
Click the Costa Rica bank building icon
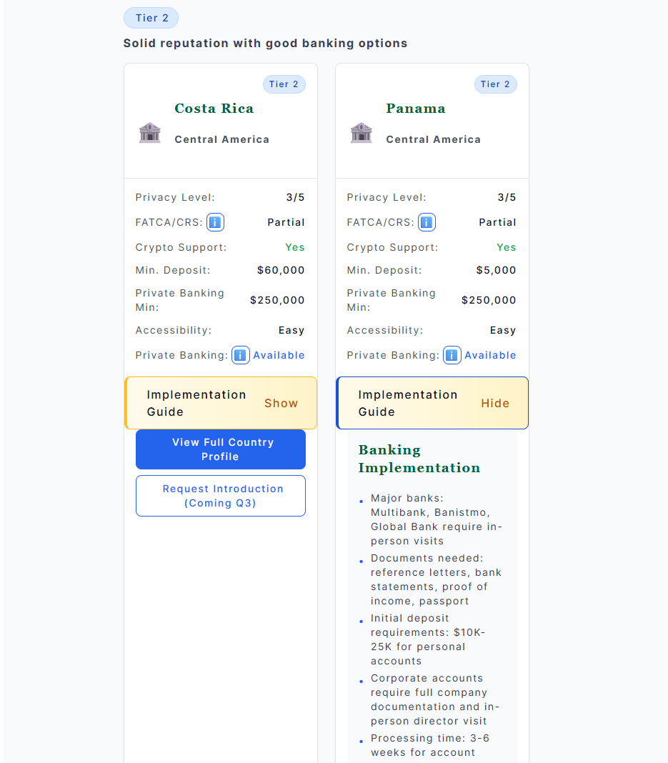(150, 132)
